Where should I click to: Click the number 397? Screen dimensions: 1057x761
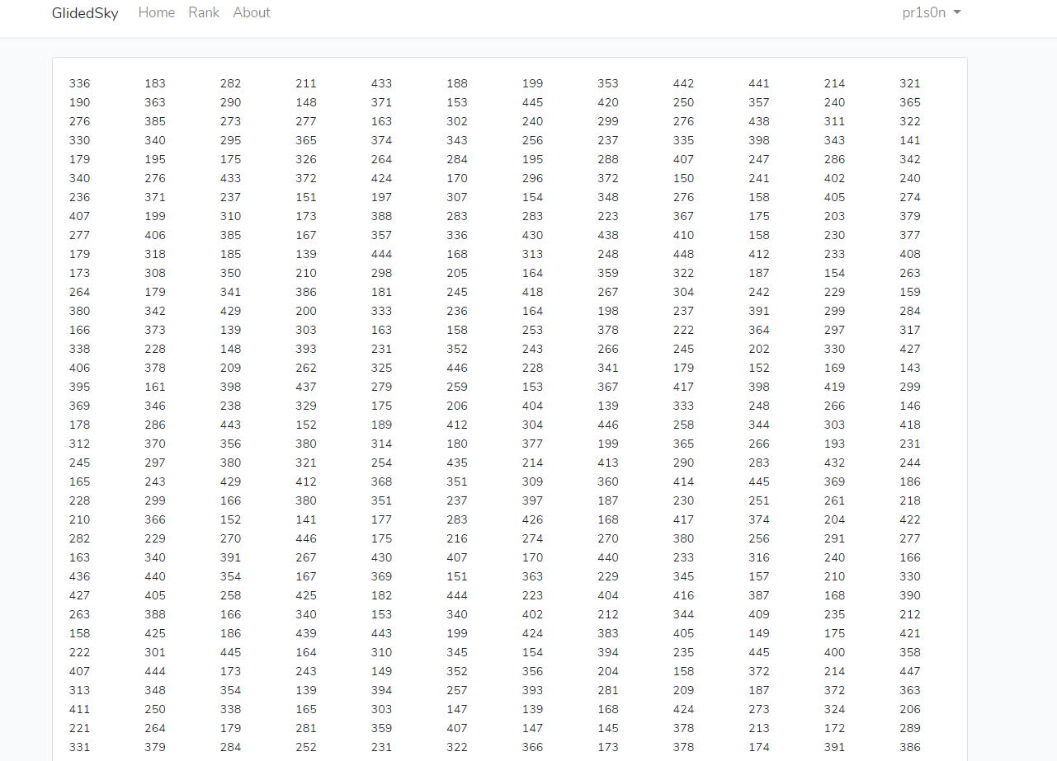click(x=533, y=500)
